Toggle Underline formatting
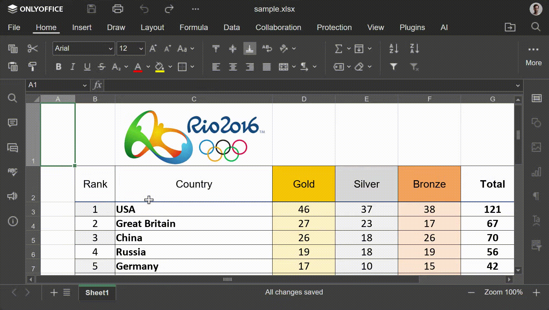 click(x=87, y=67)
